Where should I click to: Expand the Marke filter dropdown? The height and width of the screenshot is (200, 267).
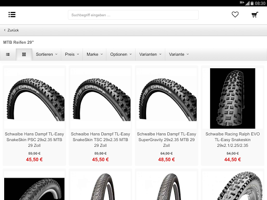tap(94, 54)
